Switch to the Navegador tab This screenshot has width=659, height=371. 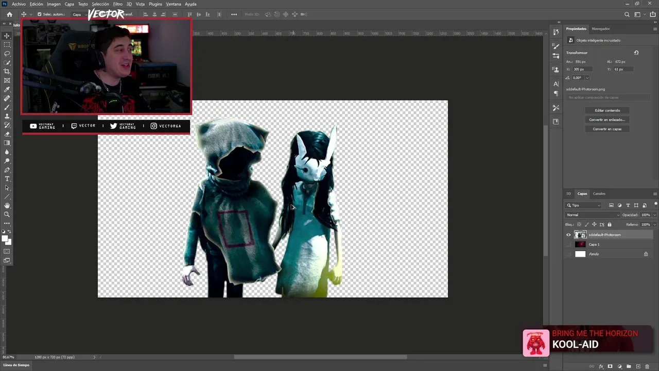point(601,29)
